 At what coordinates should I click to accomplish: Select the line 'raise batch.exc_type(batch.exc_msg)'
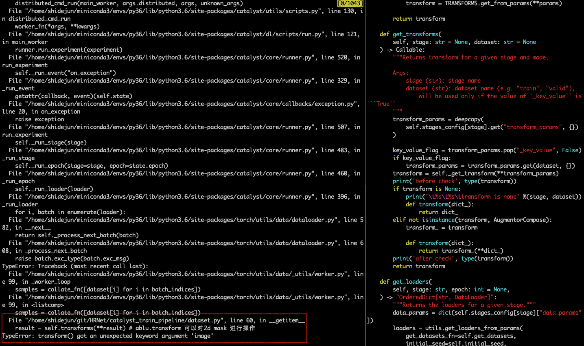pyautogui.click(x=72, y=258)
